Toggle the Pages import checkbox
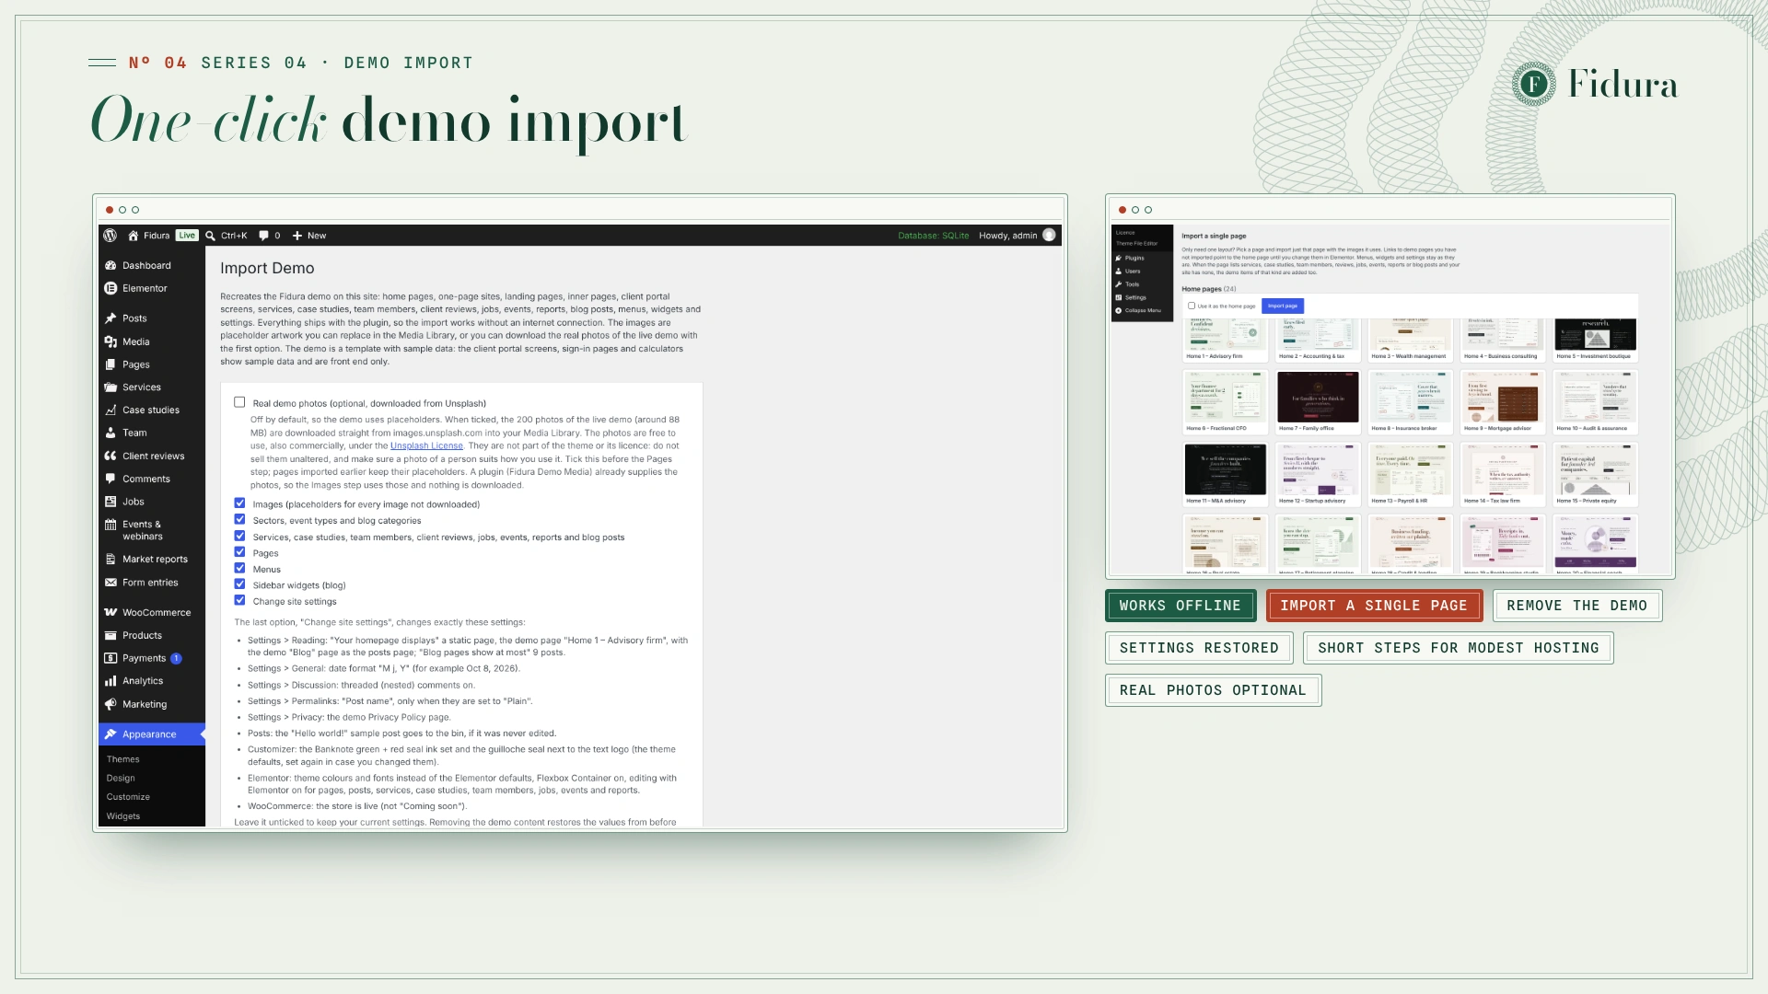 pyautogui.click(x=239, y=552)
